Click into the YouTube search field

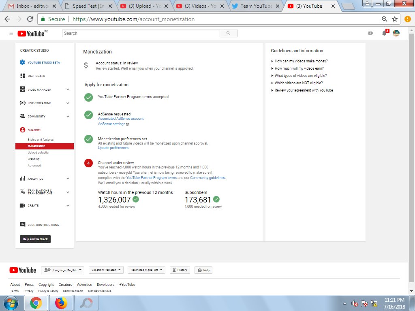(141, 33)
